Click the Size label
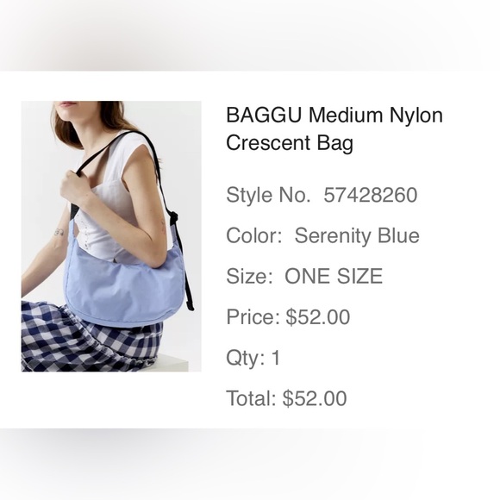 [250, 276]
